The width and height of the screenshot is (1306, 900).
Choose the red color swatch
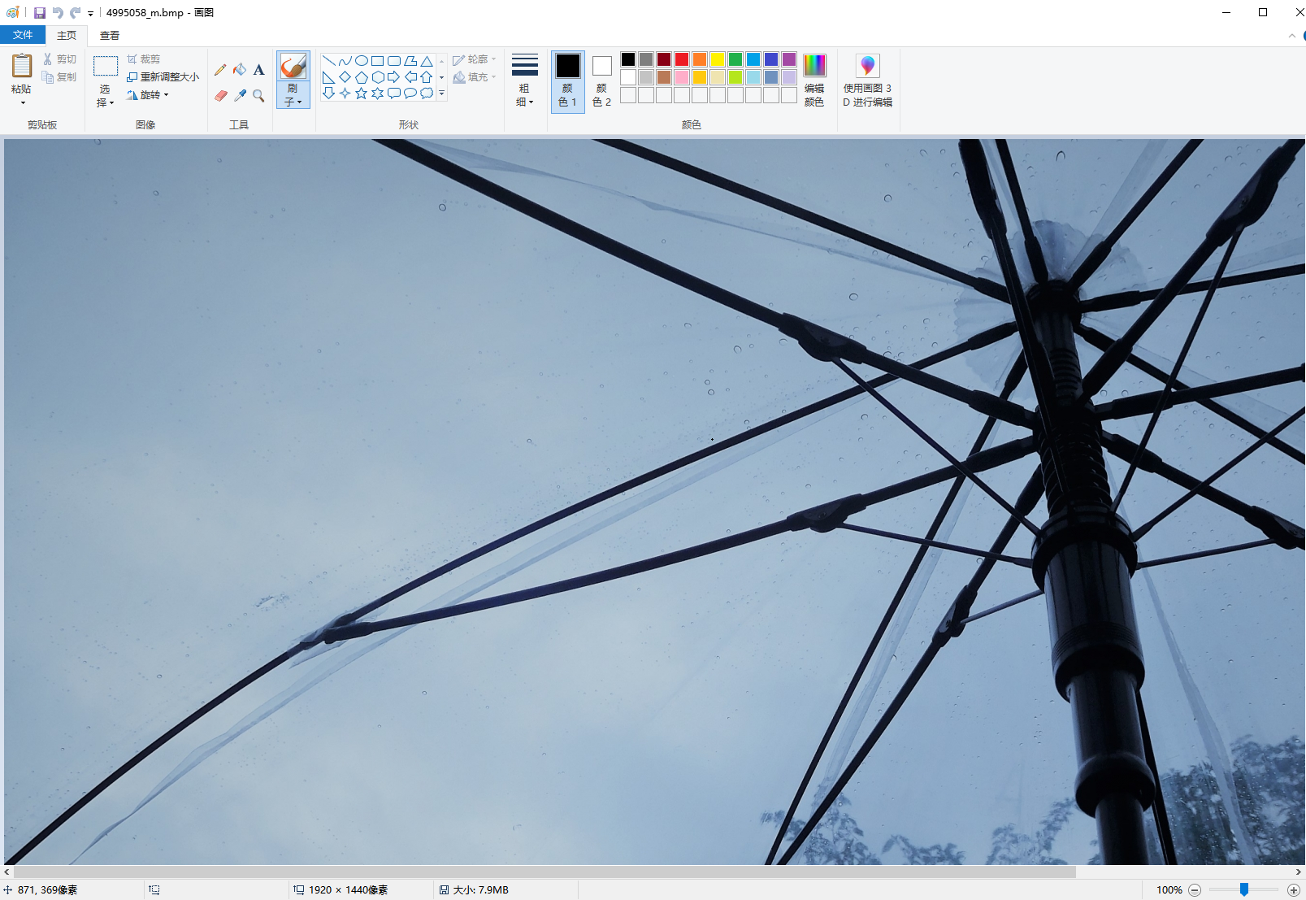point(682,59)
